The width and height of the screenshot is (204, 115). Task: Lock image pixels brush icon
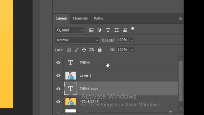tap(76, 50)
